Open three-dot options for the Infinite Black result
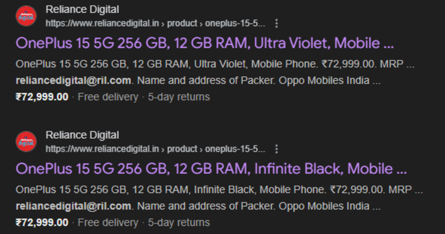The height and width of the screenshot is (234, 445). pos(277,149)
